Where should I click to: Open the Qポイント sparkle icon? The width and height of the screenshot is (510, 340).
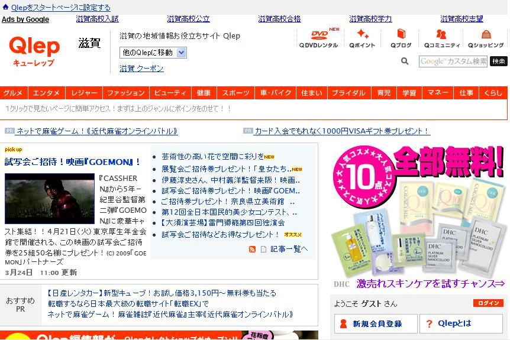click(x=362, y=38)
